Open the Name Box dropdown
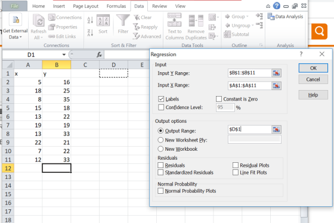This screenshot has width=334, height=223. (x=64, y=55)
